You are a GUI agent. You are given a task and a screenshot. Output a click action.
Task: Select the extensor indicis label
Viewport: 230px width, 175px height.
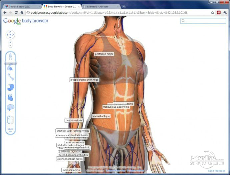click(71, 170)
